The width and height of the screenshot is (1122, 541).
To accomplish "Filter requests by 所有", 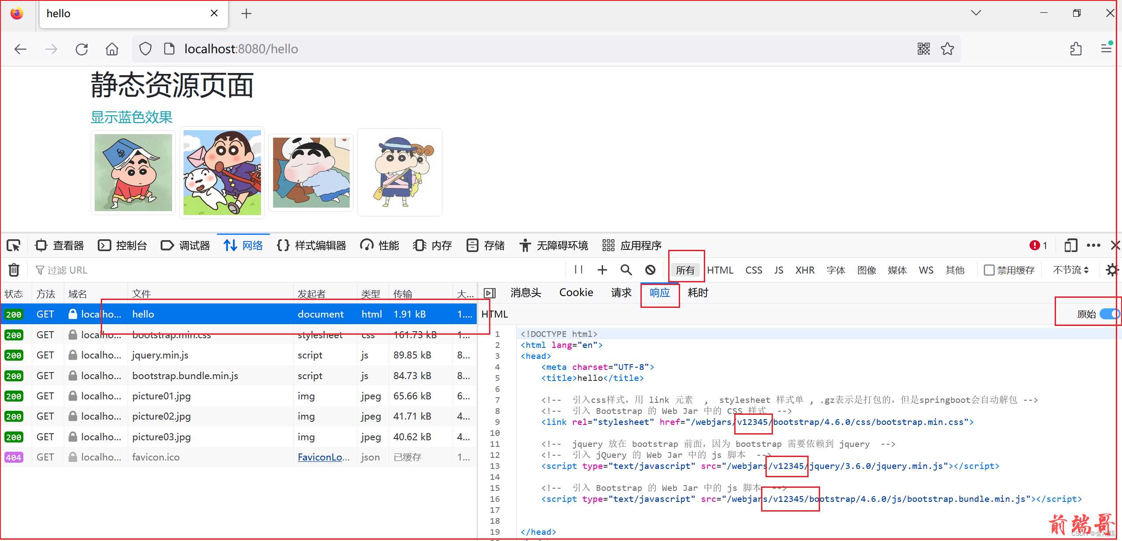I will tap(685, 270).
